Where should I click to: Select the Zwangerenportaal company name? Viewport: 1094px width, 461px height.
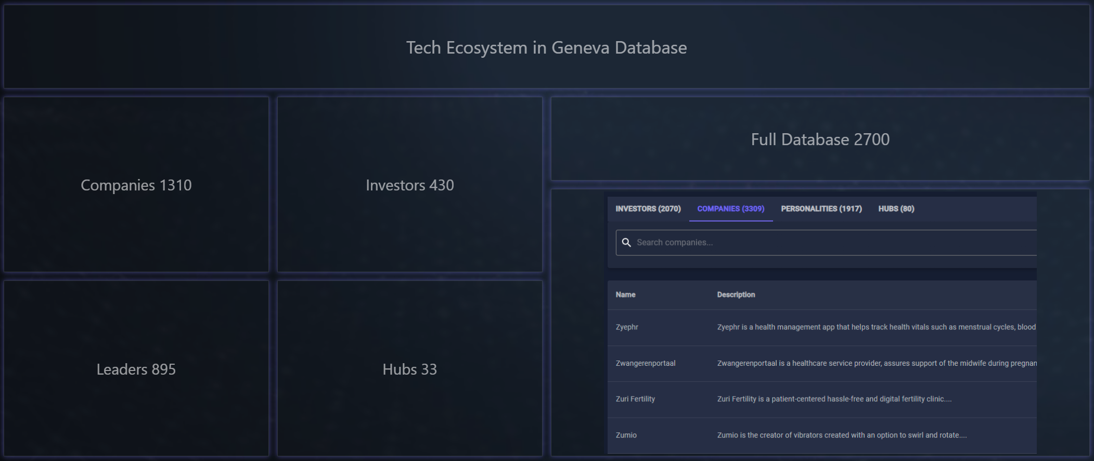[x=646, y=363]
